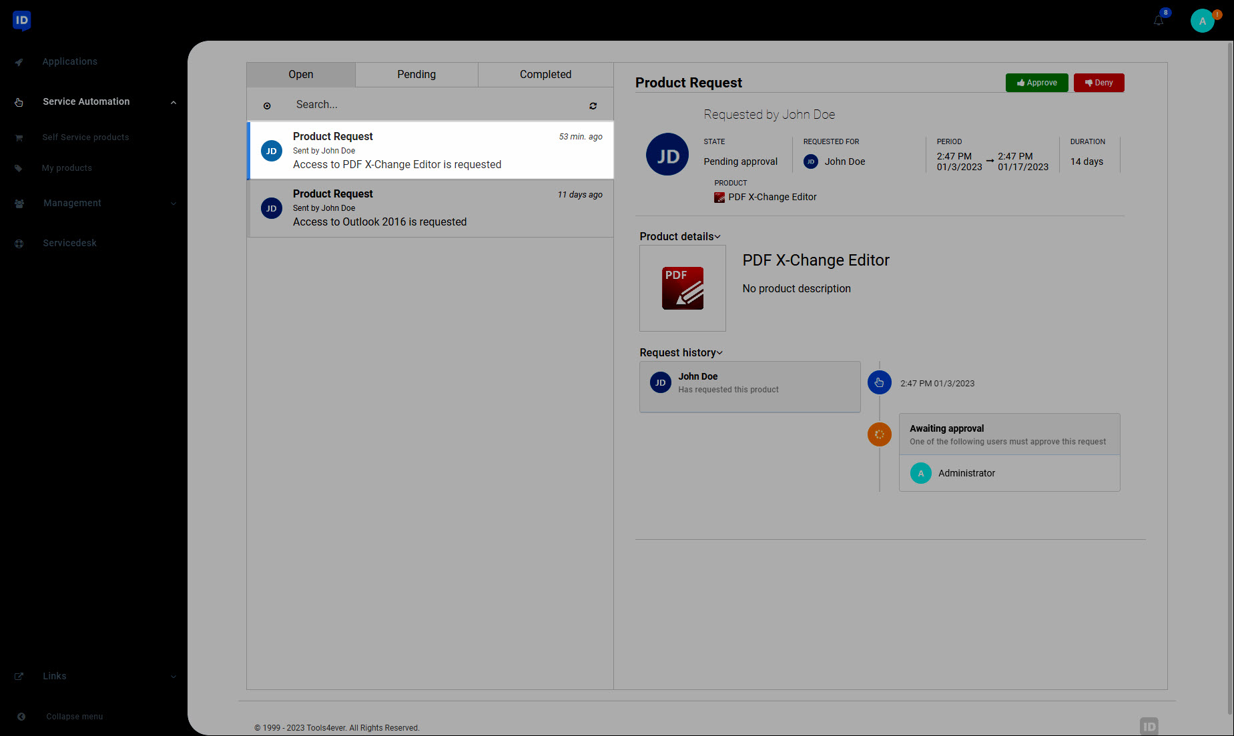Screen dimensions: 1234x736
Task: Open the user avatar menu marked A
Action: (1203, 21)
